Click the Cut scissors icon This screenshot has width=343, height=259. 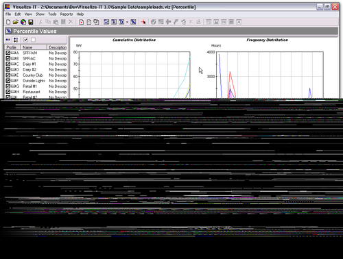pos(40,22)
